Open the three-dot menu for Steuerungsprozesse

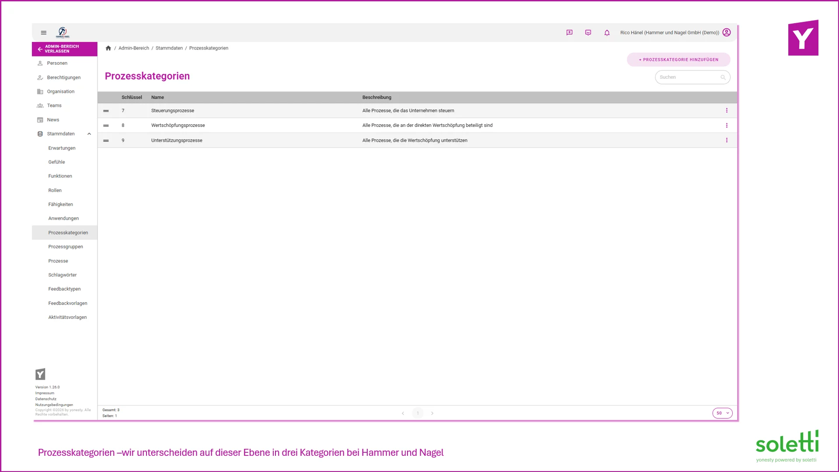click(727, 111)
